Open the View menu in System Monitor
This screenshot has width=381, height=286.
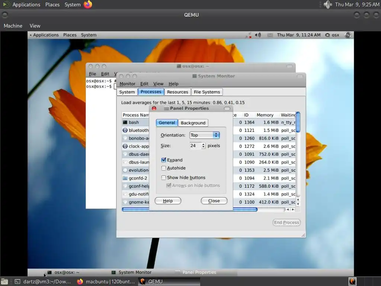click(159, 84)
